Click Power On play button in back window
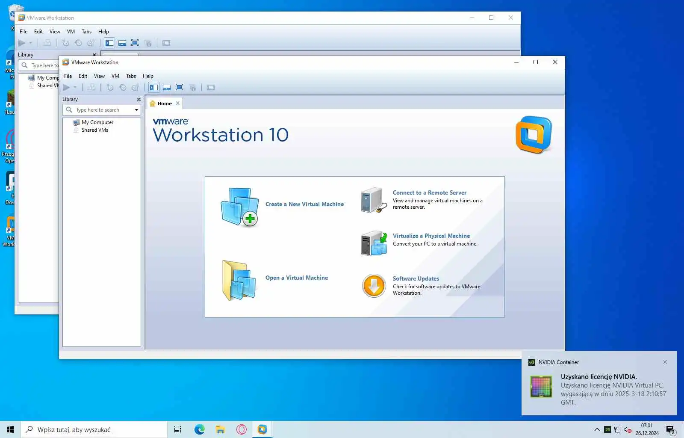The width and height of the screenshot is (684, 438). point(22,43)
